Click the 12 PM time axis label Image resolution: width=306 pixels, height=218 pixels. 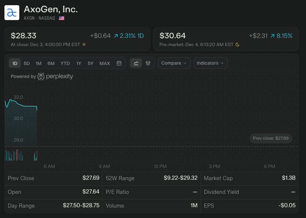pos(160,166)
